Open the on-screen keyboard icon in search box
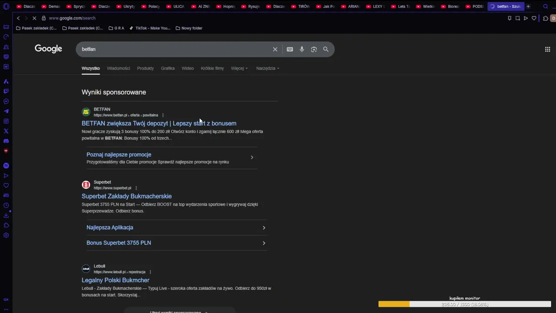 click(290, 49)
